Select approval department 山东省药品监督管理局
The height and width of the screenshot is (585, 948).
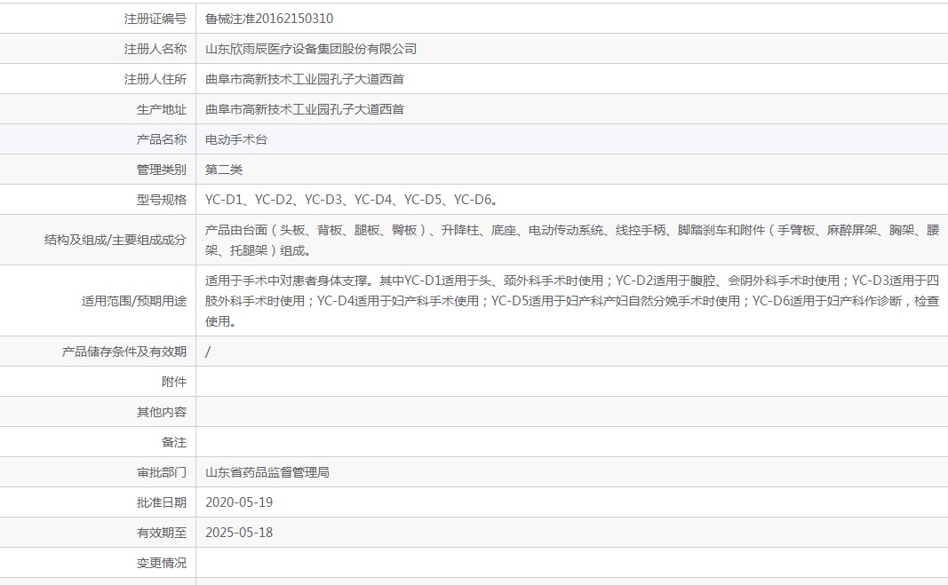click(267, 472)
